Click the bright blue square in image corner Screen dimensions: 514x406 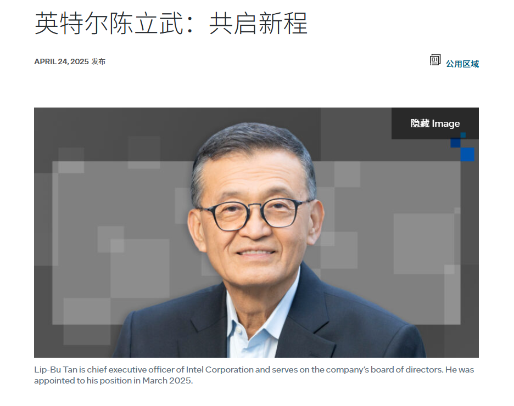point(467,154)
